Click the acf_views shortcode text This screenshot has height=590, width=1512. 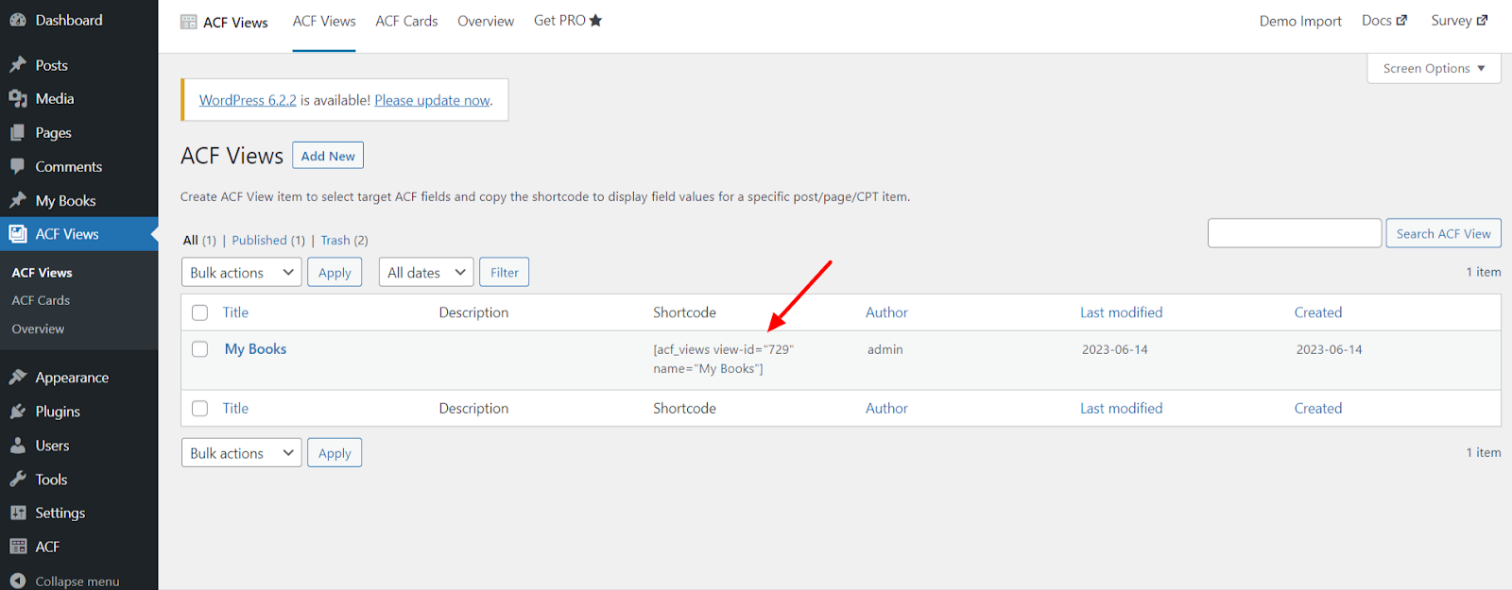(723, 359)
